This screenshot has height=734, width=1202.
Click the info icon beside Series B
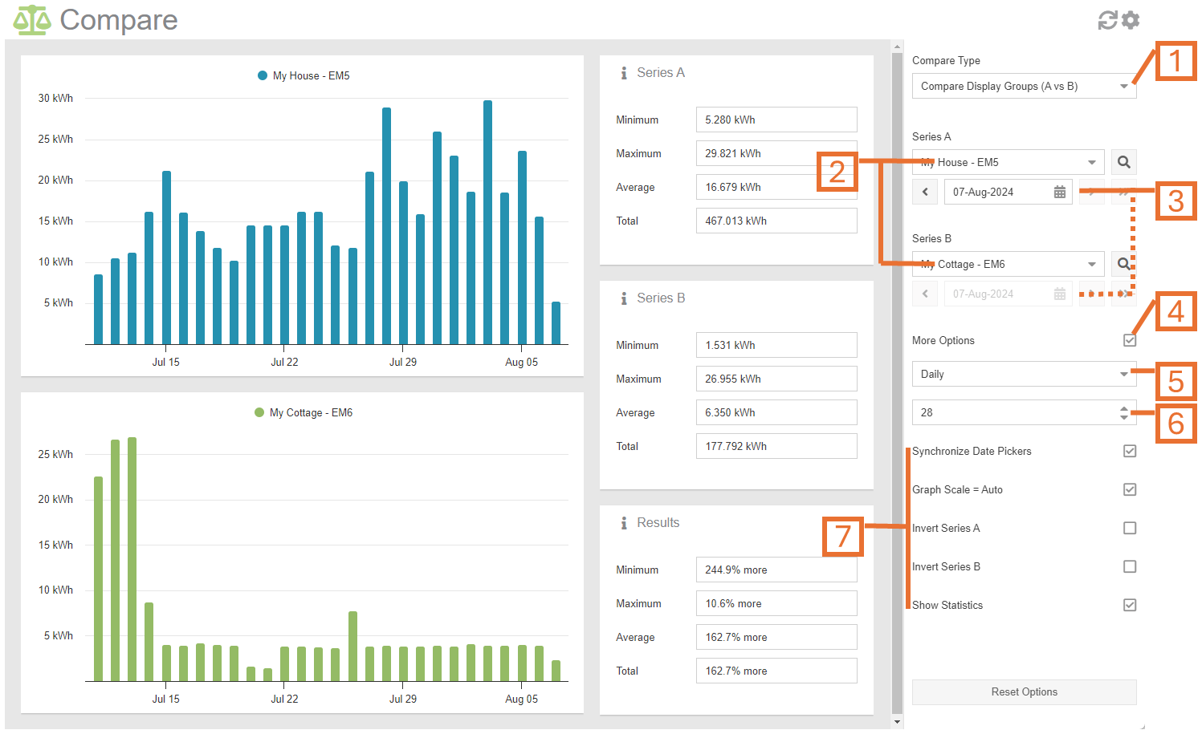624,298
